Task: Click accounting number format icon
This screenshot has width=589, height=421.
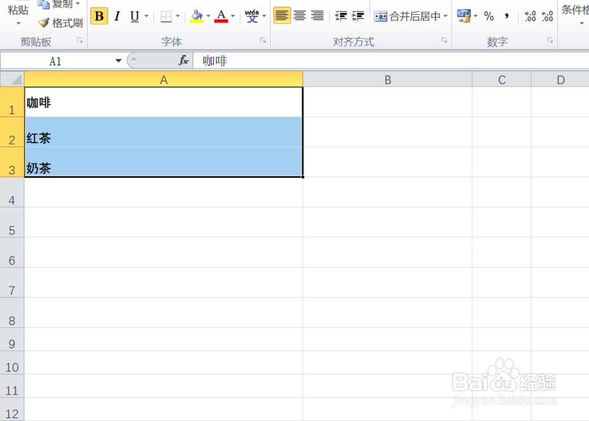Action: [464, 16]
